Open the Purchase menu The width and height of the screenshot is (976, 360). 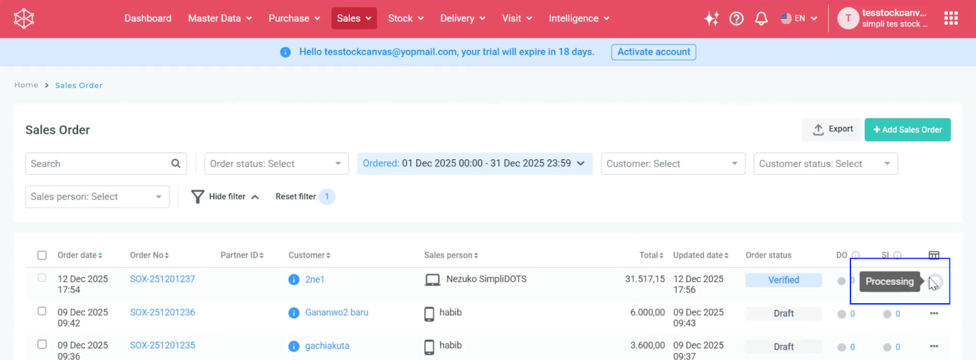294,18
